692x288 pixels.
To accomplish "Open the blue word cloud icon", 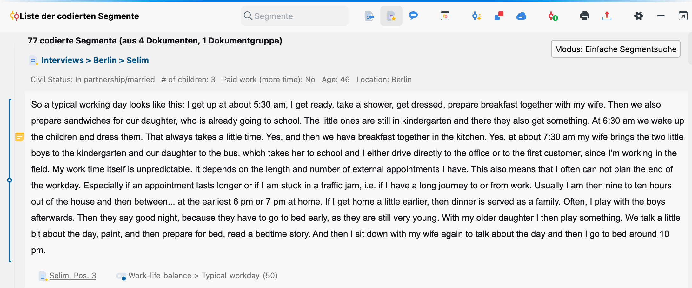I will 521,16.
